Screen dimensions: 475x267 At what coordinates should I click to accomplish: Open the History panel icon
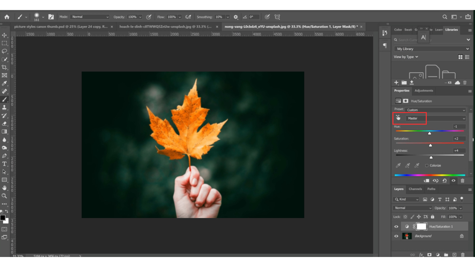coord(384,33)
